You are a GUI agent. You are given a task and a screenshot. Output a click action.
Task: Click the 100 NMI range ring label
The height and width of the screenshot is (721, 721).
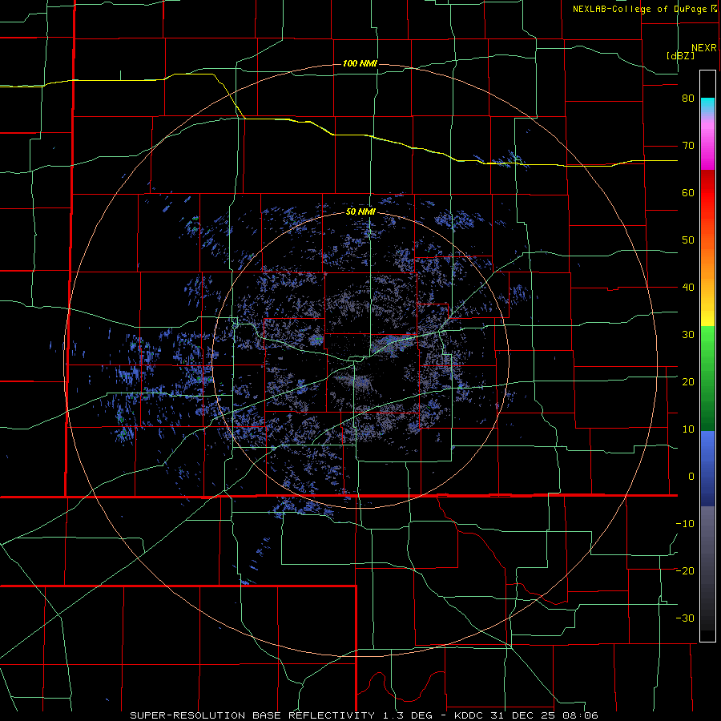[x=360, y=63]
